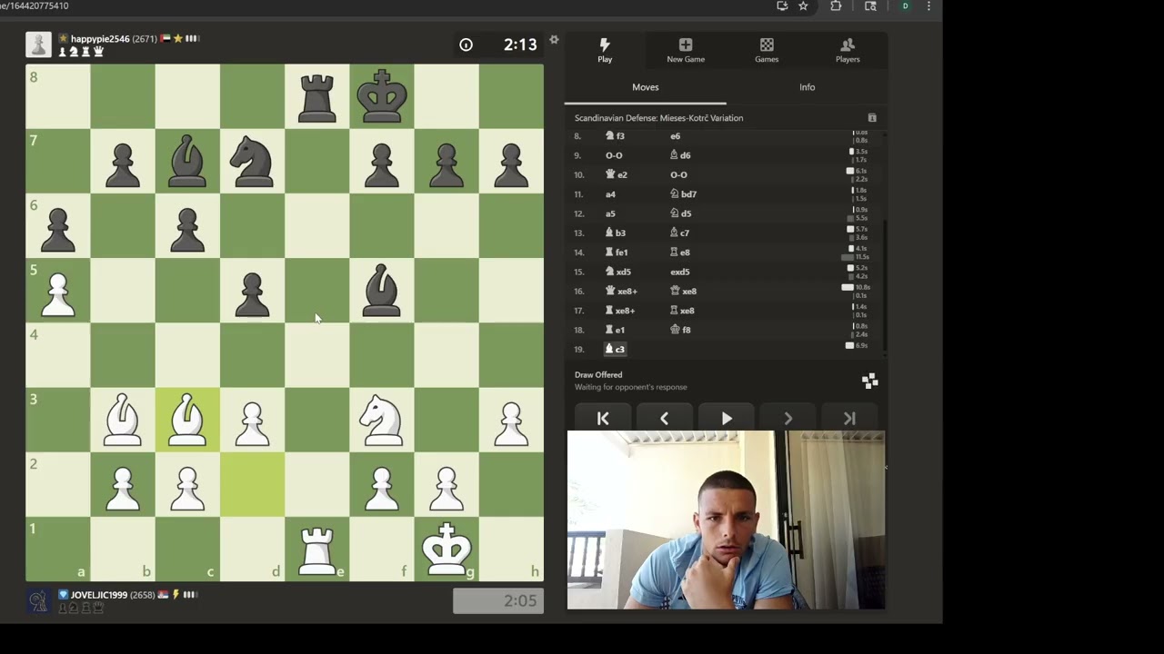The height and width of the screenshot is (654, 1164).
Task: Click the clock icon beside 2:13 timer
Action: click(466, 45)
